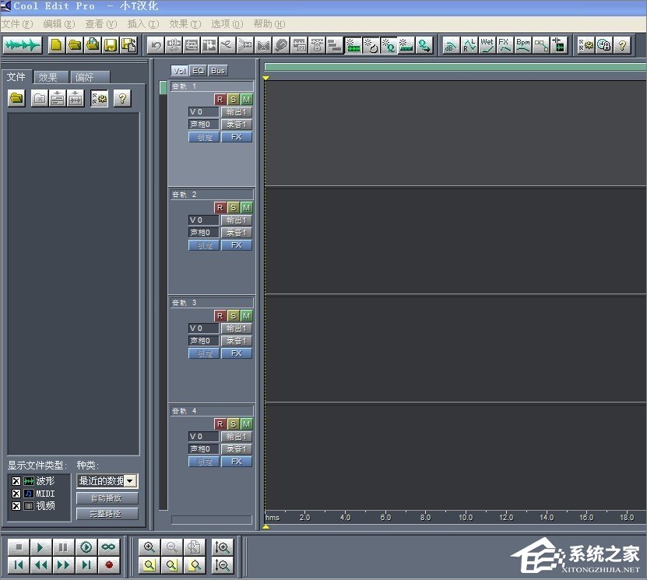Screen dimensions: 647x580
Task: Click Track 1 pan field 声相0
Action: [x=203, y=124]
